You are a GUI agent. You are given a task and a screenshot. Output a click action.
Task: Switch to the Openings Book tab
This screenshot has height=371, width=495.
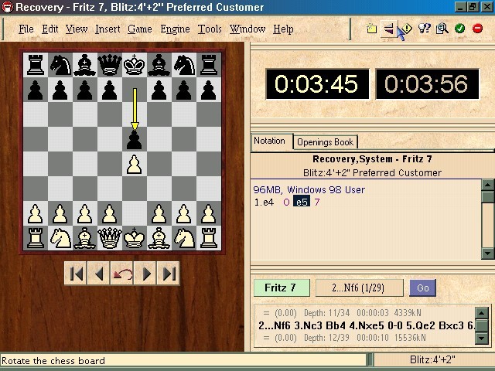(325, 142)
